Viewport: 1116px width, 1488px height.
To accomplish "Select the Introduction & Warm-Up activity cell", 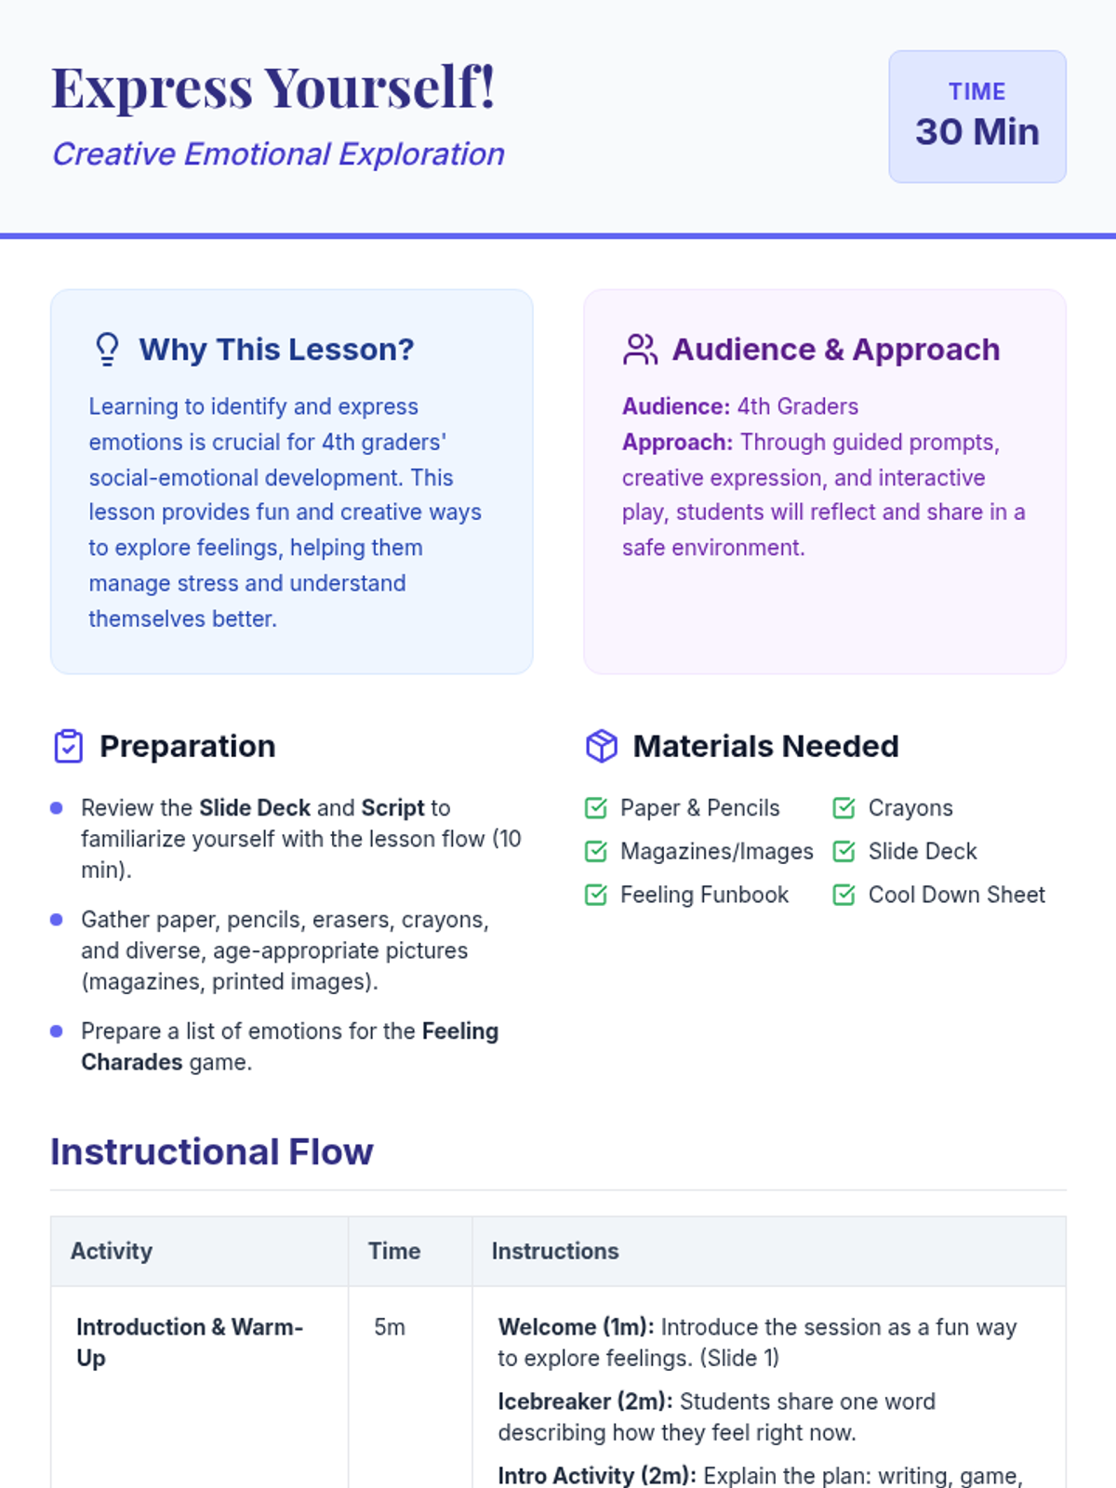I will click(200, 1388).
